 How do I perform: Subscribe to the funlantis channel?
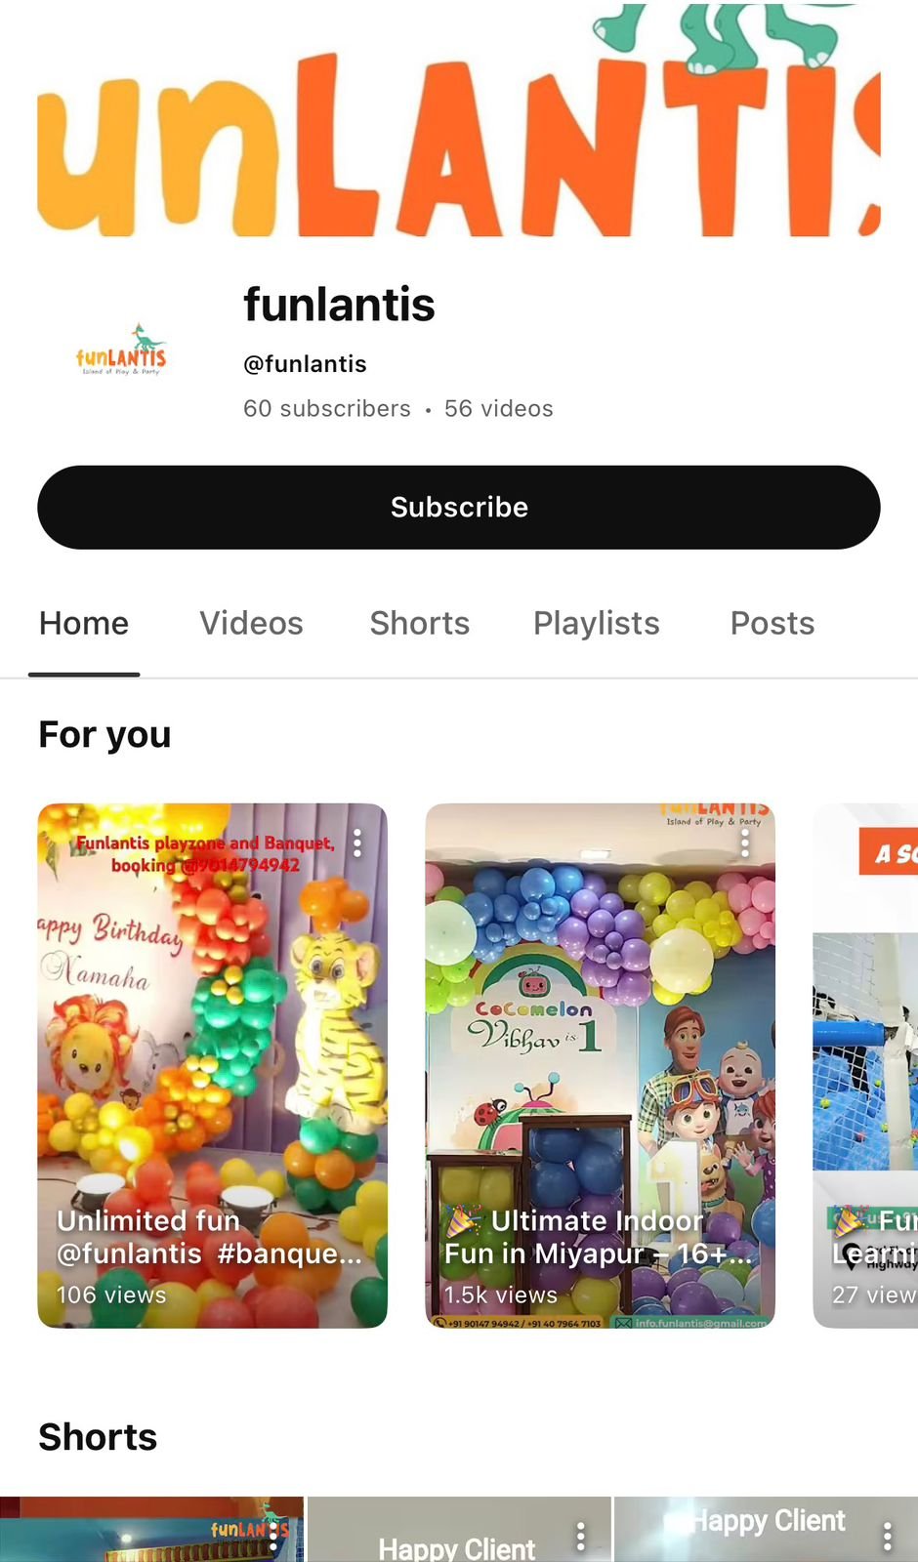tap(459, 507)
